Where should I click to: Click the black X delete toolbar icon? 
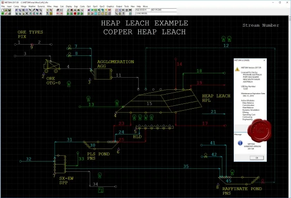(x=27, y=14)
